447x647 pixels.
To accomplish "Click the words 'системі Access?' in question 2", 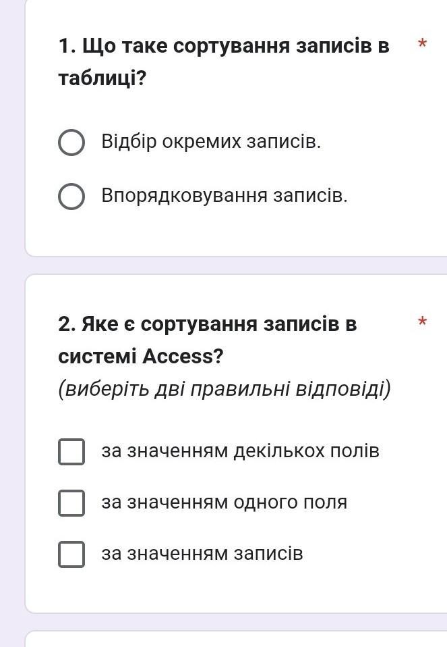I will pyautogui.click(x=140, y=356).
